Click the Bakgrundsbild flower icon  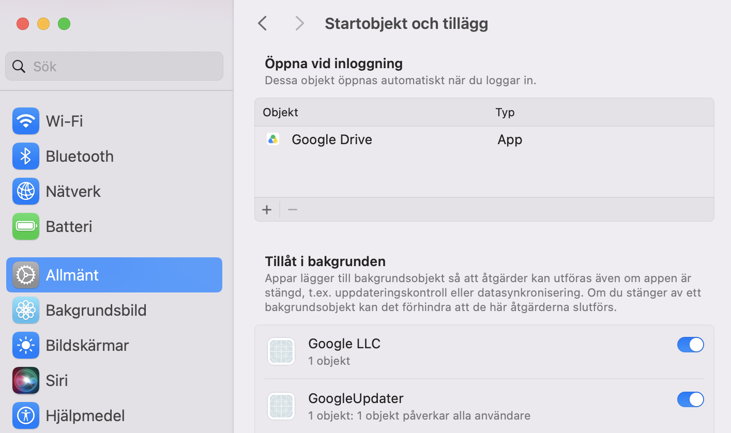tap(26, 310)
